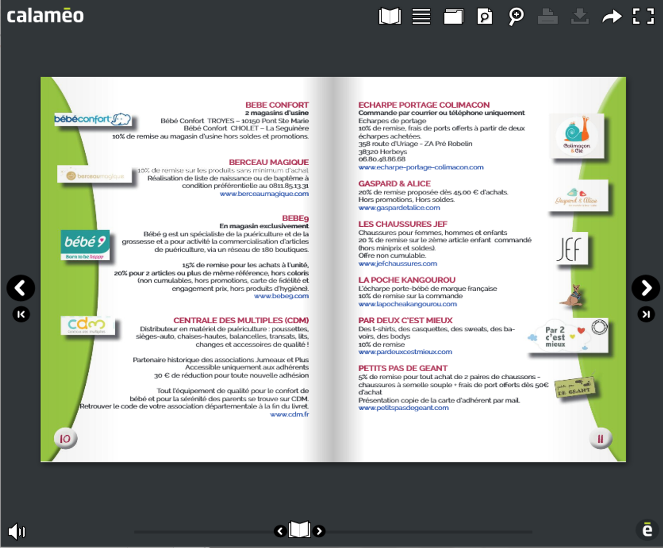Click the Par 2 c'est mieux logo
Viewport: 663px width, 548px height.
(x=567, y=336)
